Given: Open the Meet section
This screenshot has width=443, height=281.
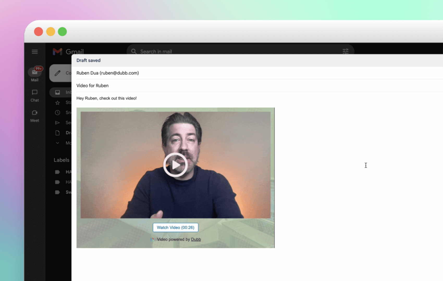Looking at the screenshot, I should coord(35,116).
